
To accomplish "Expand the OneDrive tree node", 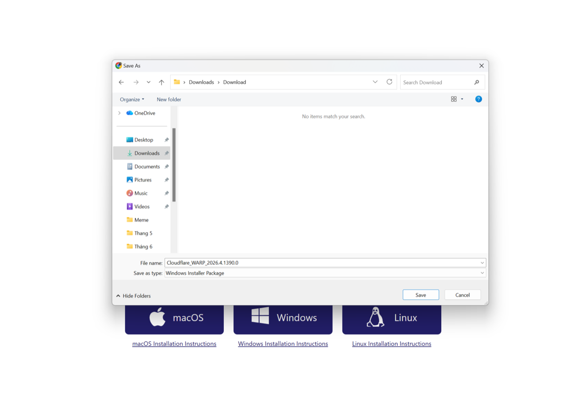I will (x=119, y=113).
